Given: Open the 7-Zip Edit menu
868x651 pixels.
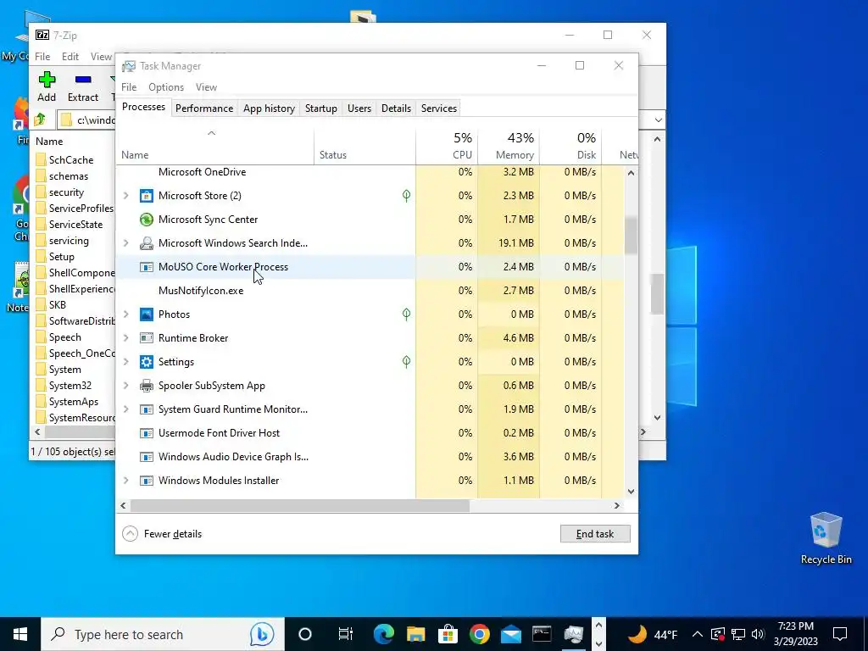Looking at the screenshot, I should [x=70, y=57].
